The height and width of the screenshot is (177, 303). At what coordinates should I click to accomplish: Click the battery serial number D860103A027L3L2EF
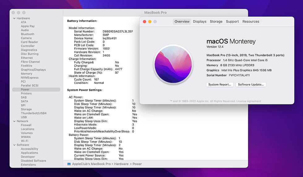pos(118,32)
